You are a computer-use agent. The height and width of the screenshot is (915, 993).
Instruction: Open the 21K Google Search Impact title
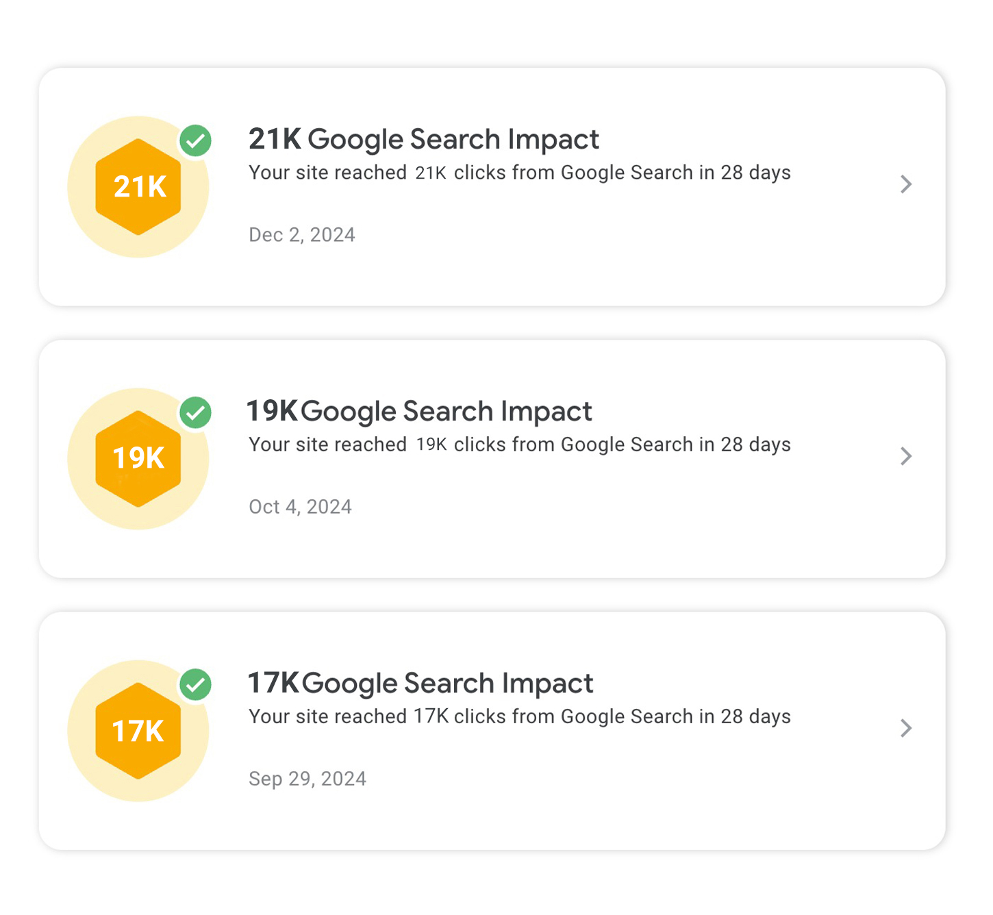tap(423, 140)
